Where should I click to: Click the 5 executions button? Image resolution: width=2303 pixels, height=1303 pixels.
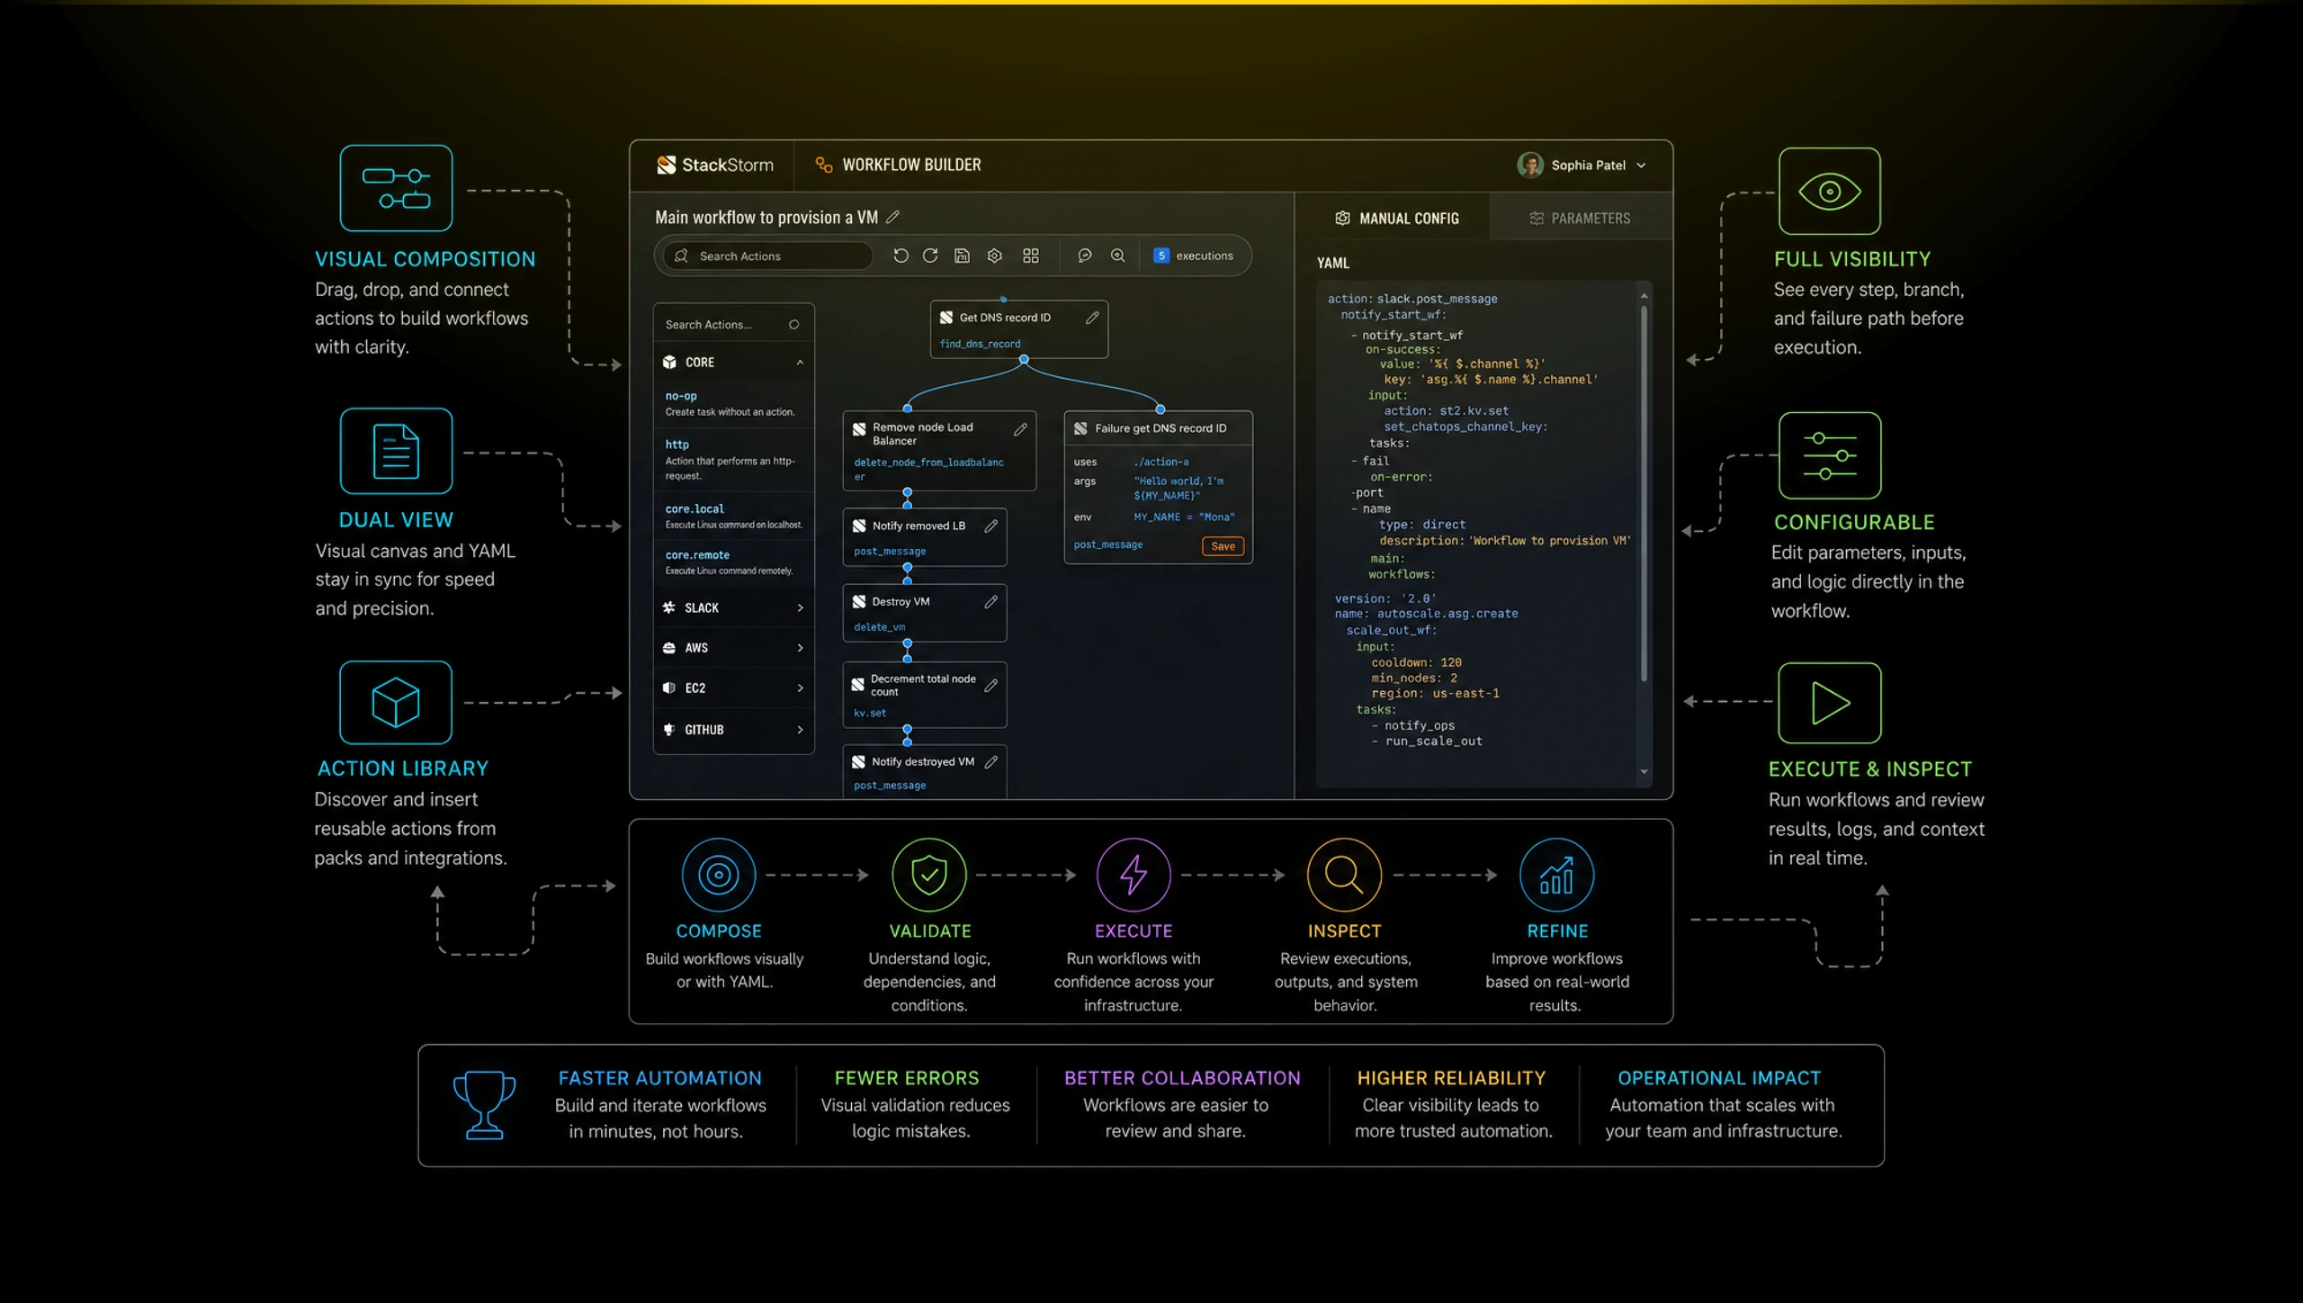click(x=1193, y=256)
